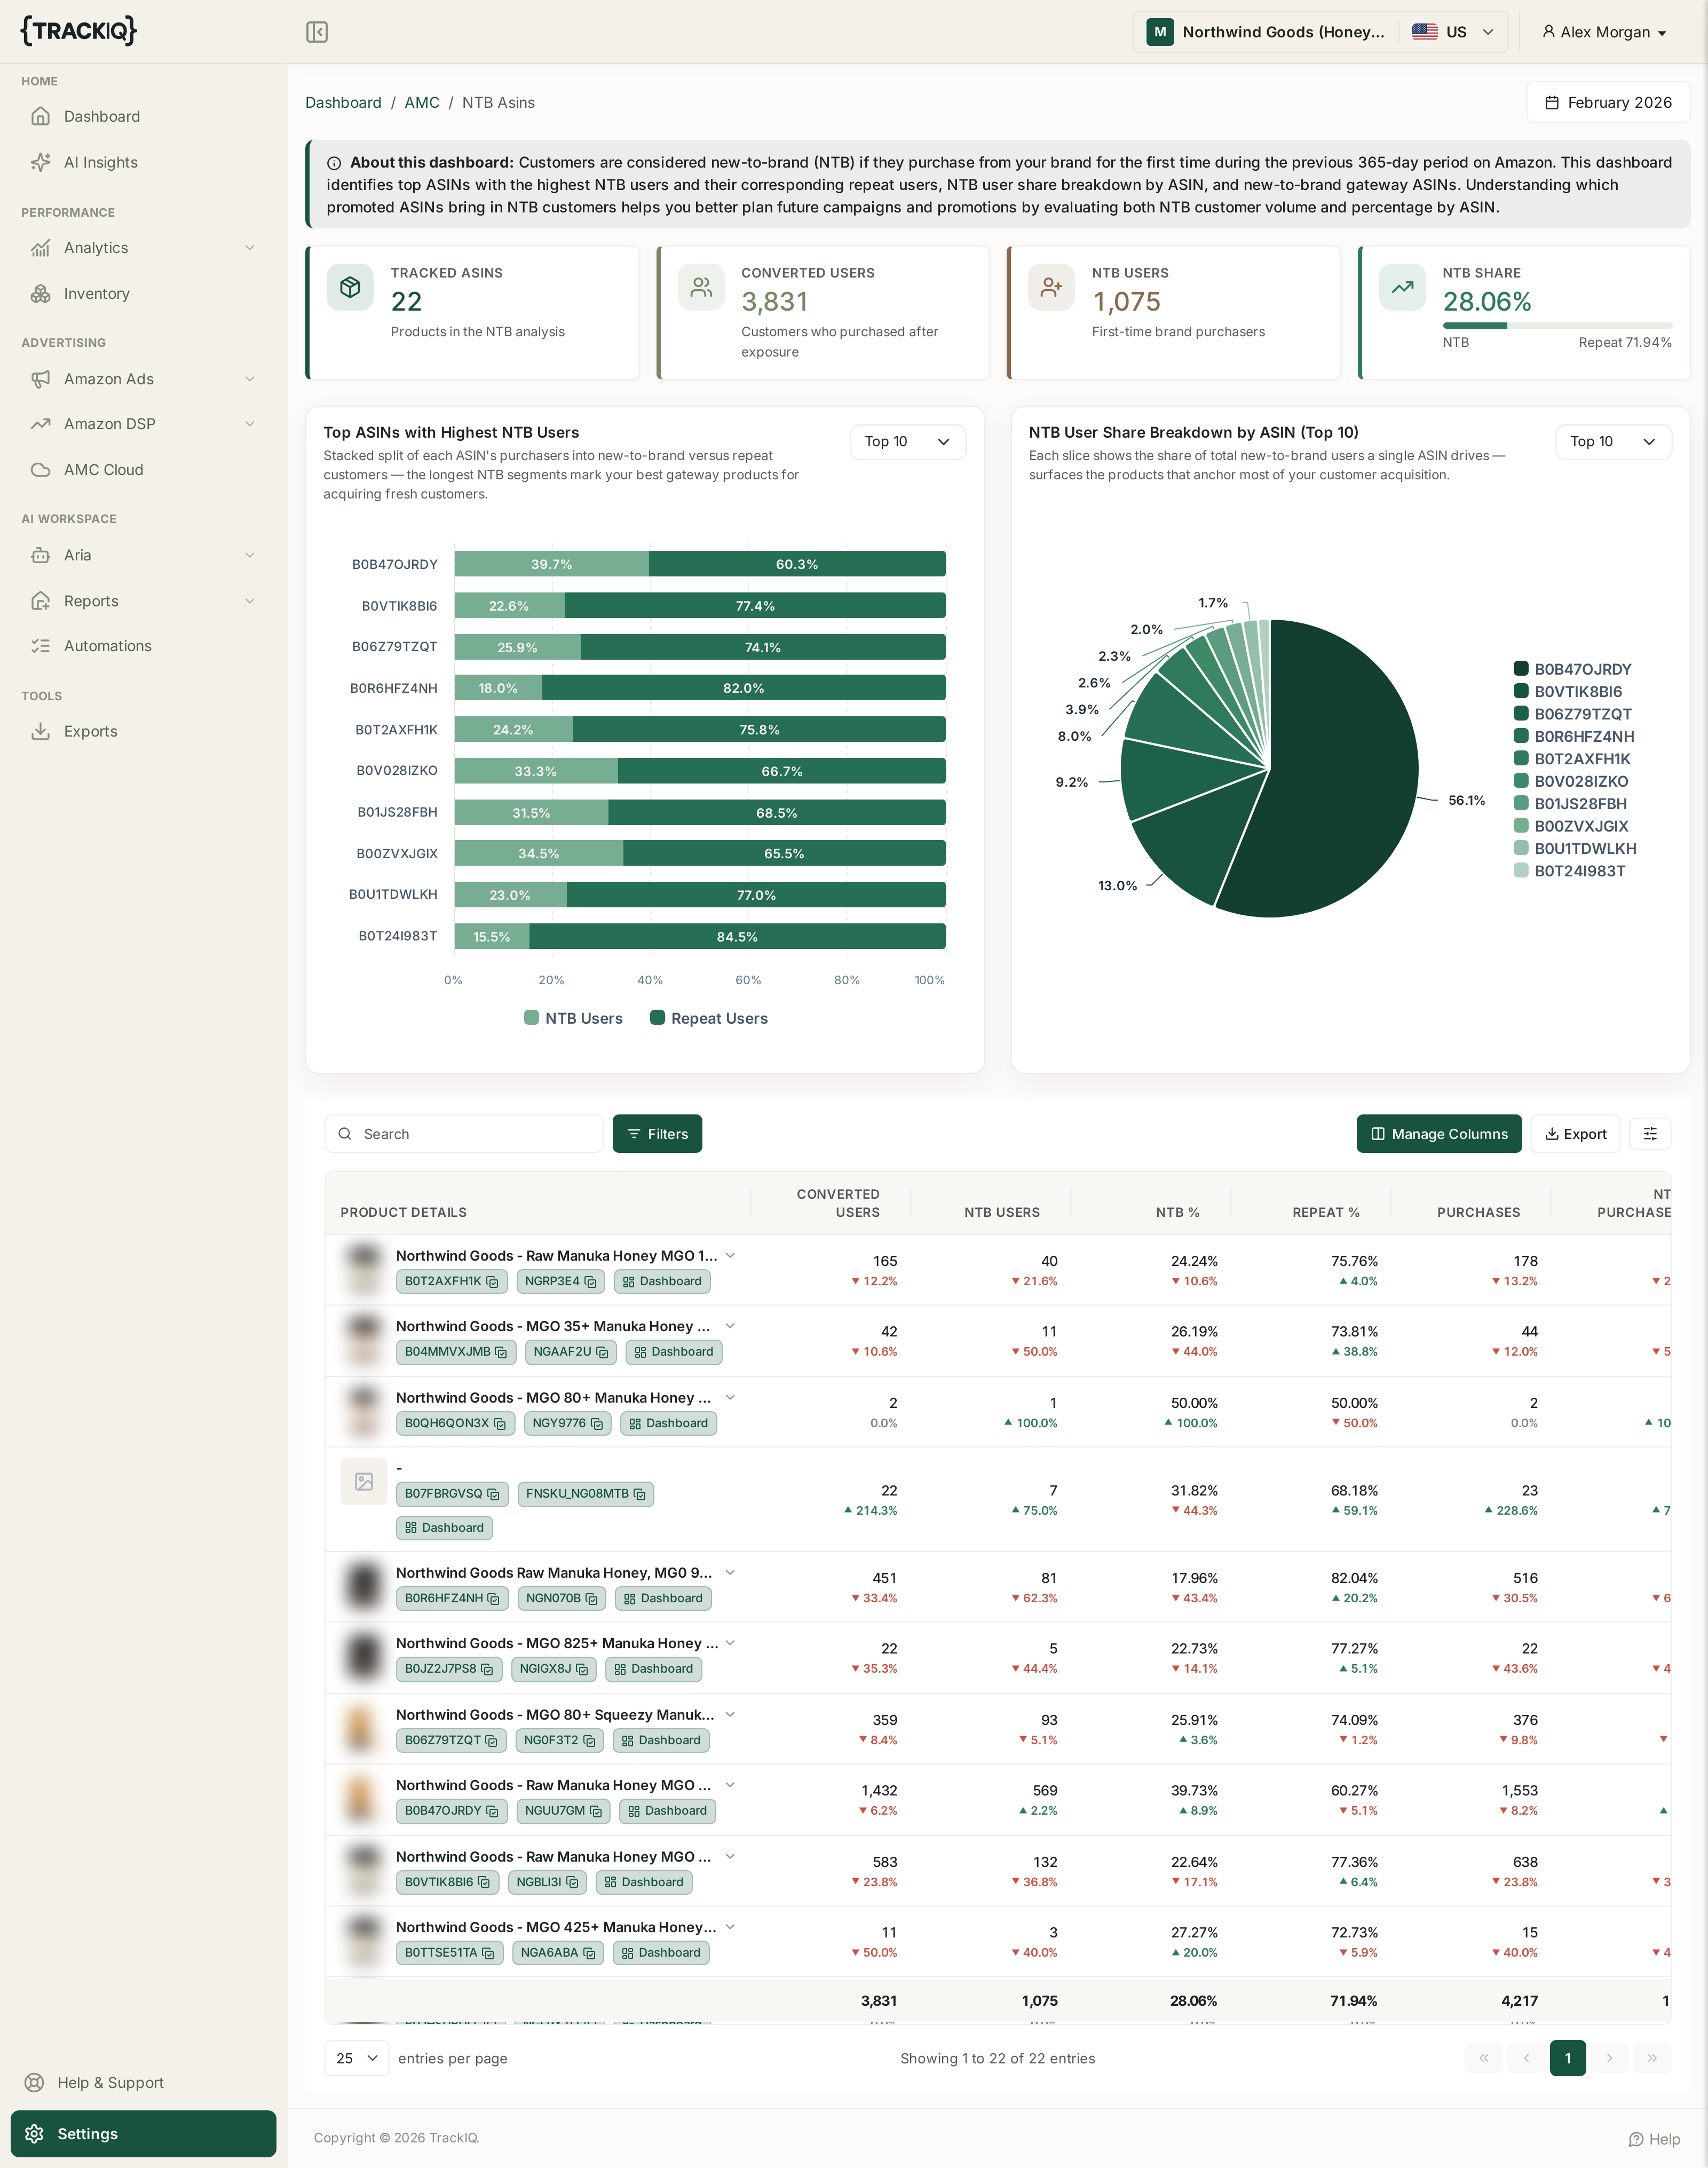Toggle NTB Users legend in bar chart
Viewport: 1708px width, 2168px height.
click(574, 1018)
